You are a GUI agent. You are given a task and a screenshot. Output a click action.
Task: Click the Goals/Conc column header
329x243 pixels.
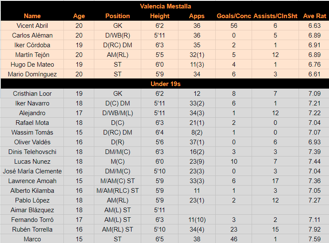pyautogui.click(x=234, y=16)
